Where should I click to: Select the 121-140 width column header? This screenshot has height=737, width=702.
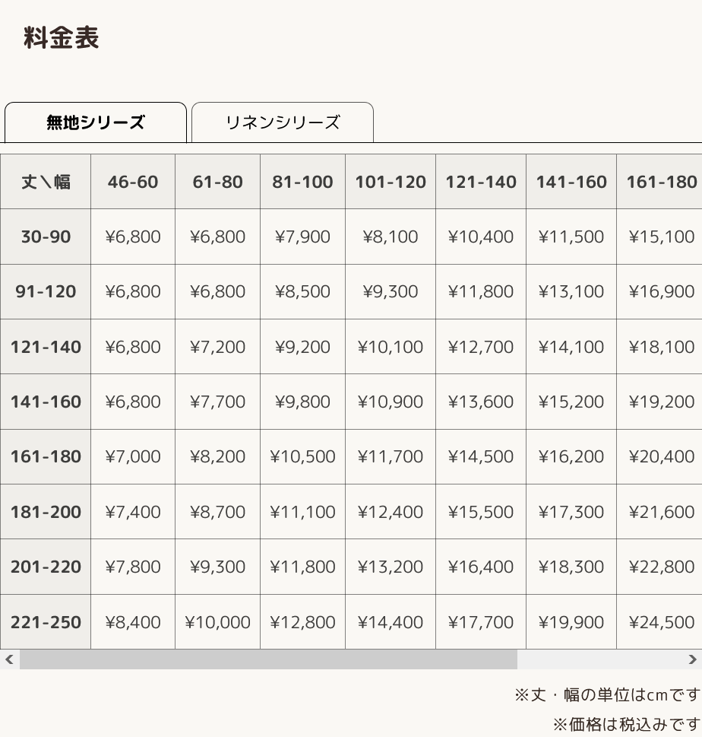click(481, 182)
